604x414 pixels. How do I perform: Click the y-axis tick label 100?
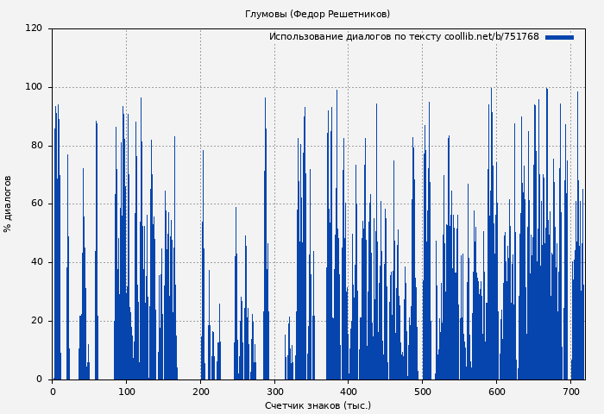pyautogui.click(x=34, y=87)
